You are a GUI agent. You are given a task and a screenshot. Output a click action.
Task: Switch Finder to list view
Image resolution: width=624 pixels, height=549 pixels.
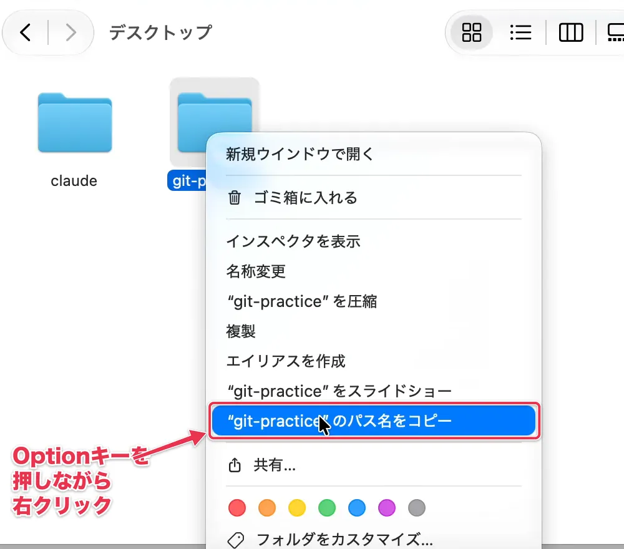(x=520, y=32)
